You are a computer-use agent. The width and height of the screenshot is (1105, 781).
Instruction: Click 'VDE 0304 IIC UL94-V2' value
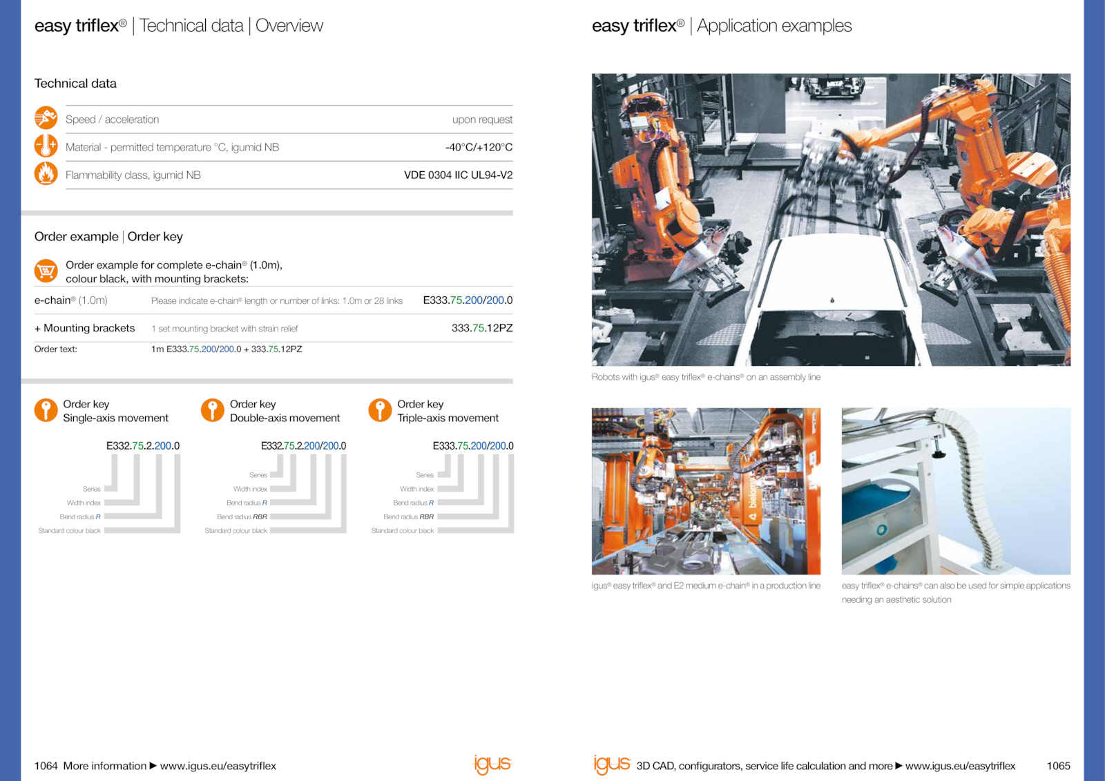click(459, 175)
